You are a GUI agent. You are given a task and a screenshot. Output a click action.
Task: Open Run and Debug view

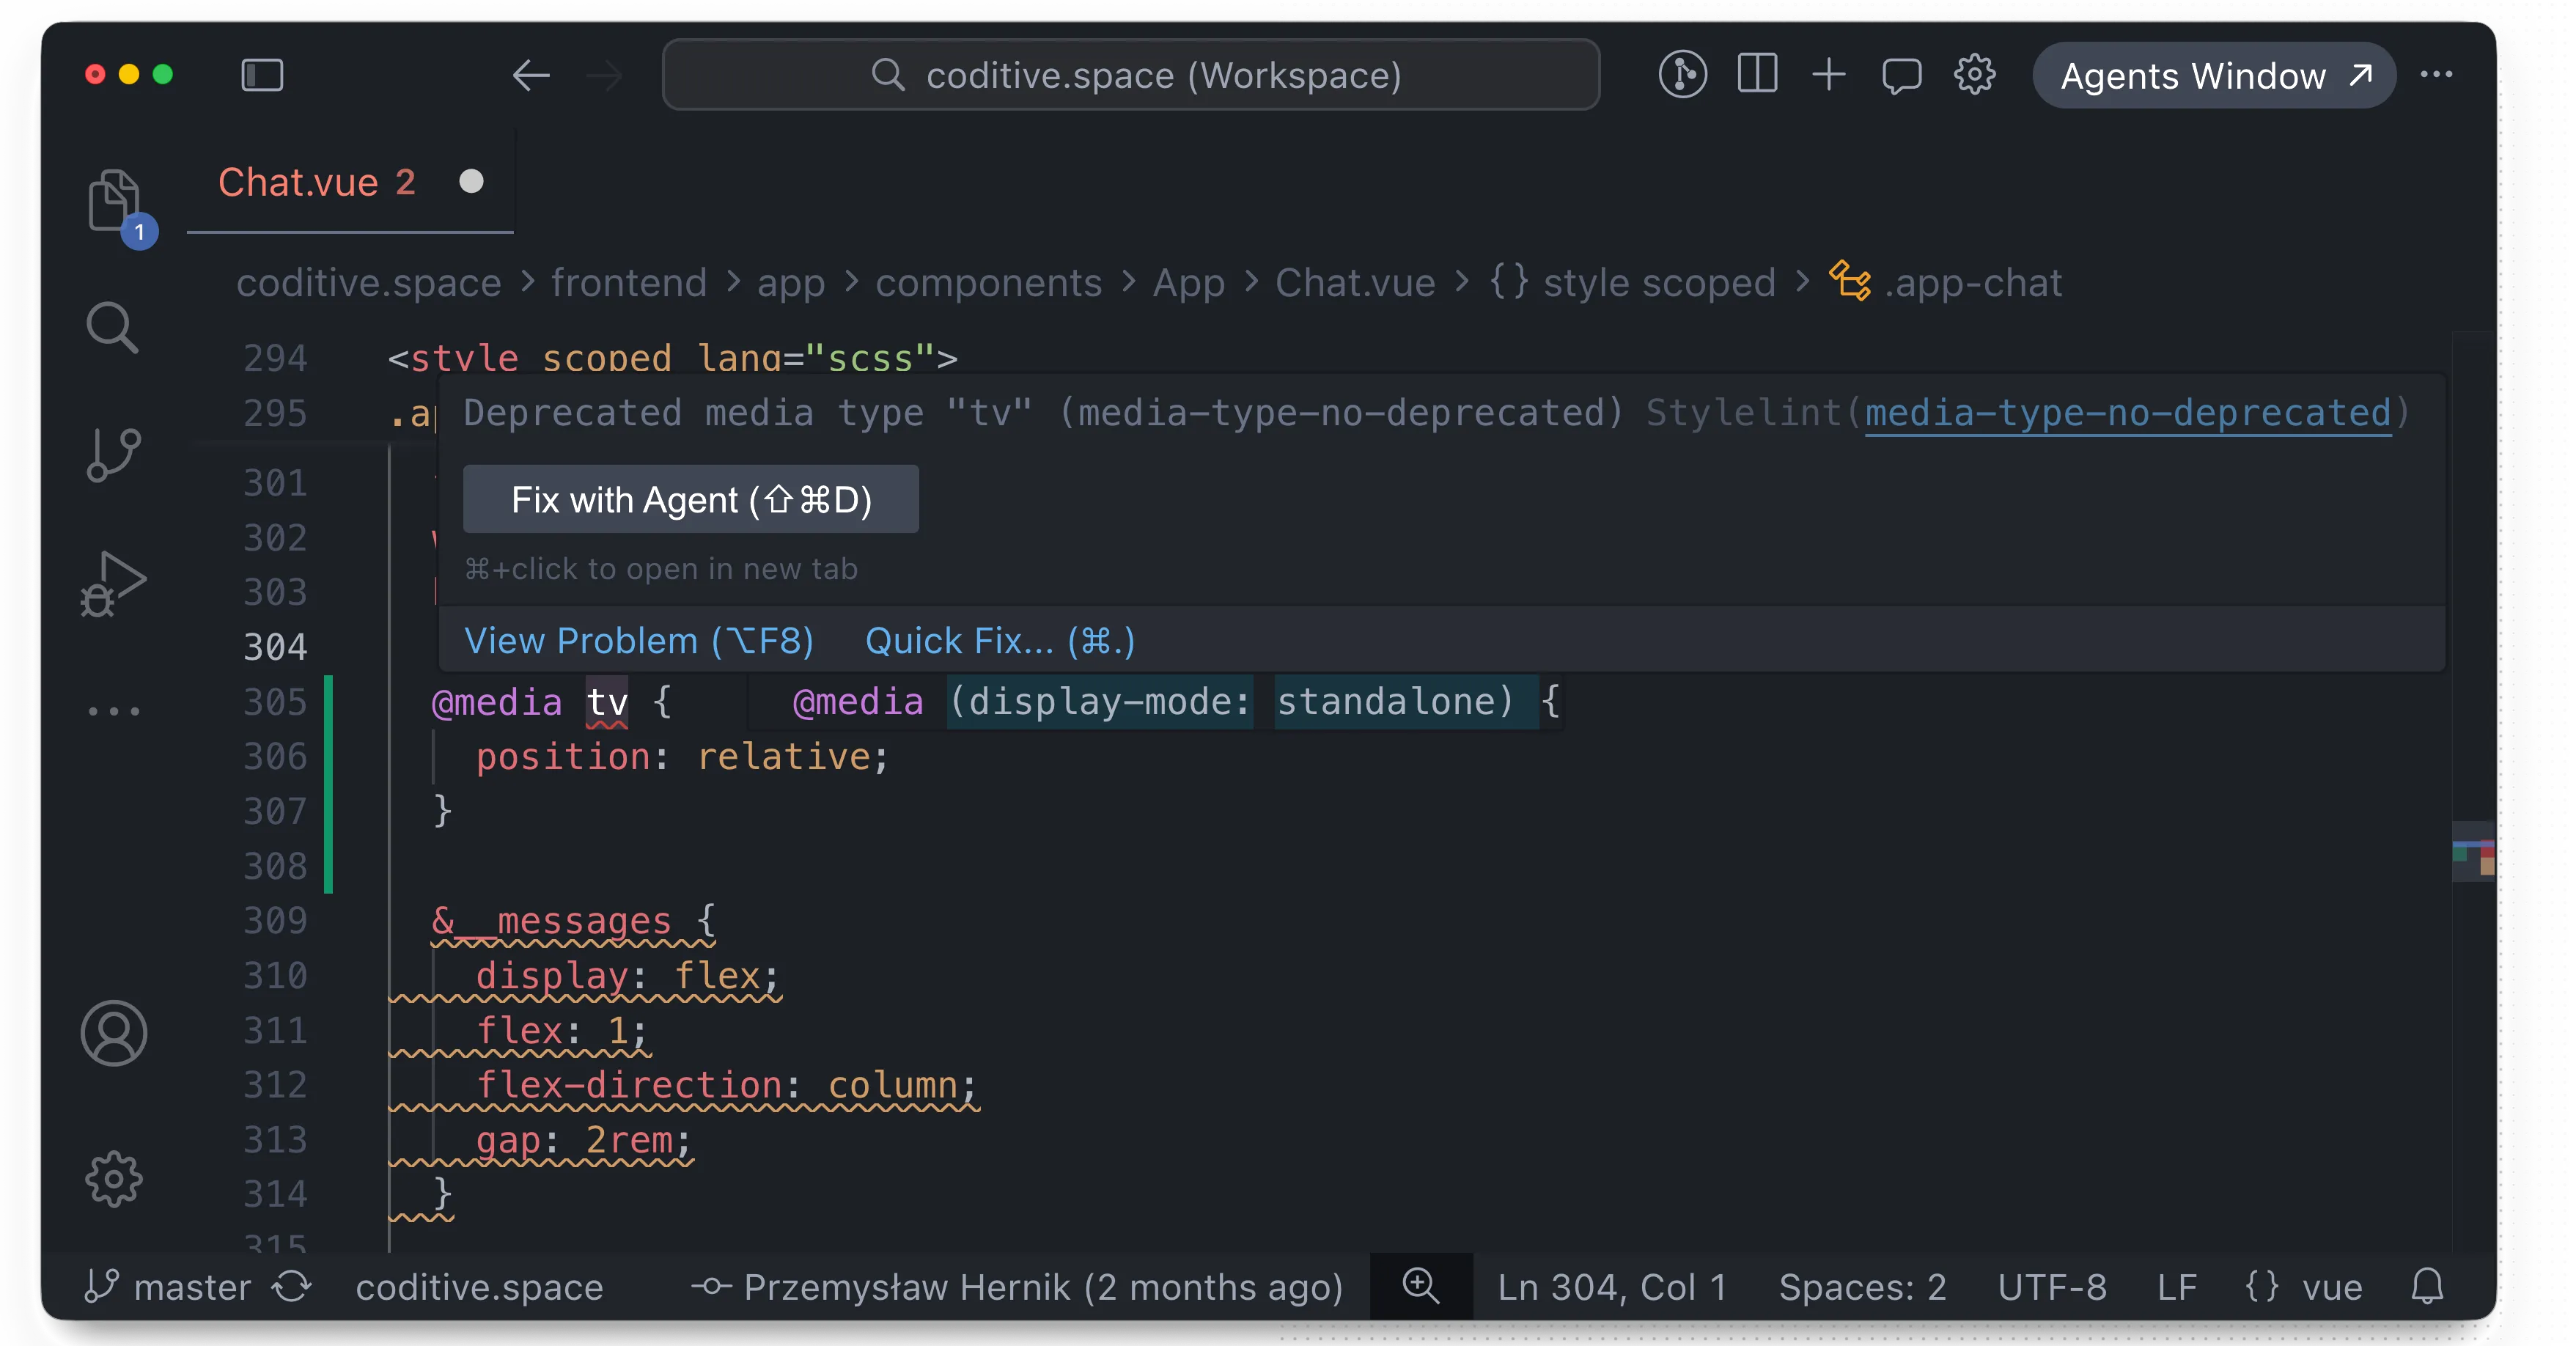click(x=113, y=584)
